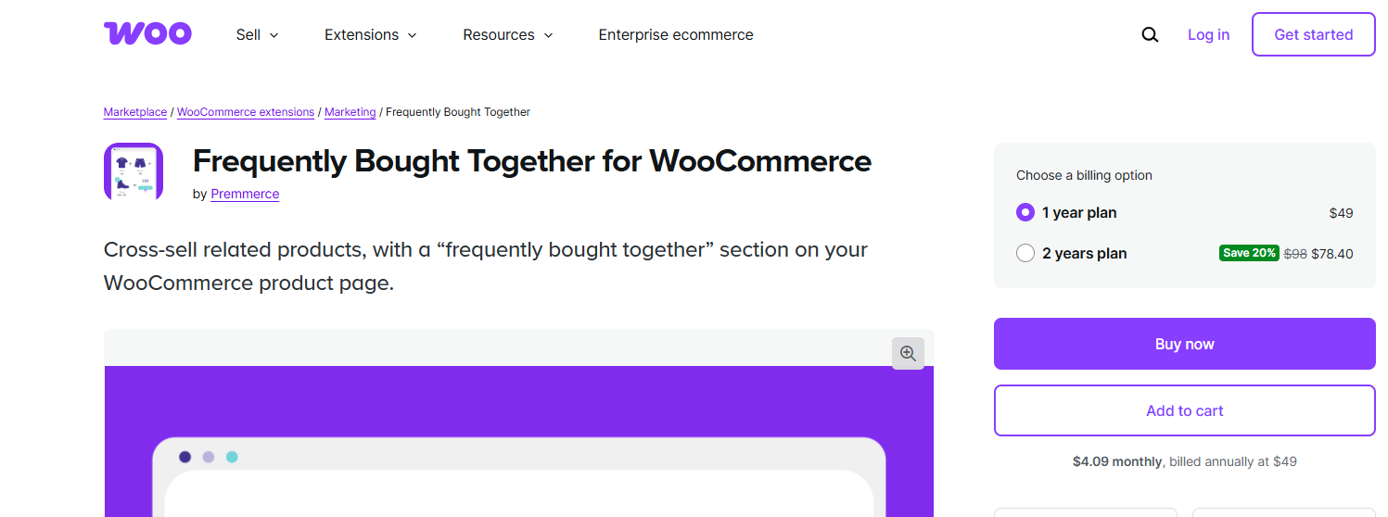1388x517 pixels.
Task: Expand the Sell dropdown menu
Action: (x=257, y=35)
